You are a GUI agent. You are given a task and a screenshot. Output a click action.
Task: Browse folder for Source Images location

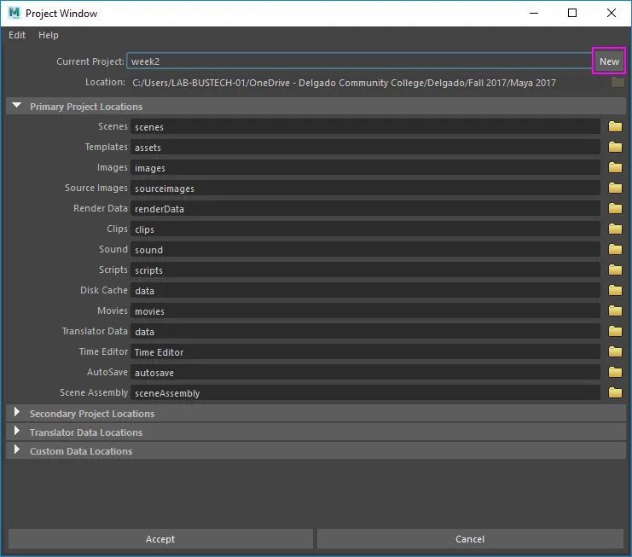coord(615,188)
